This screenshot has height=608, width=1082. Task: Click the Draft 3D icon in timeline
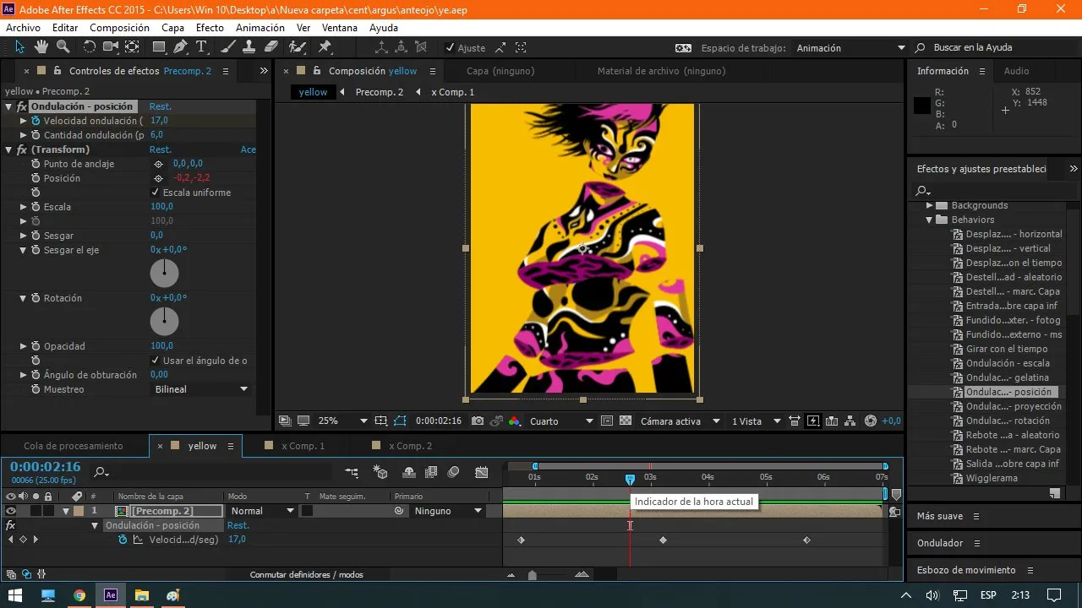[380, 472]
